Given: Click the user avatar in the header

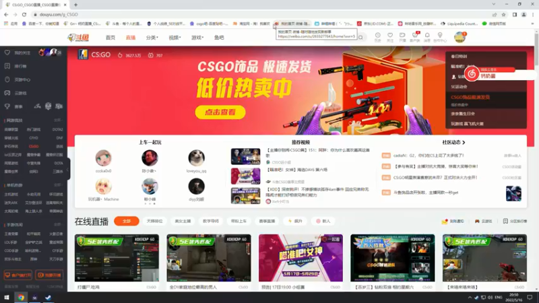Looking at the screenshot, I should tap(459, 37).
